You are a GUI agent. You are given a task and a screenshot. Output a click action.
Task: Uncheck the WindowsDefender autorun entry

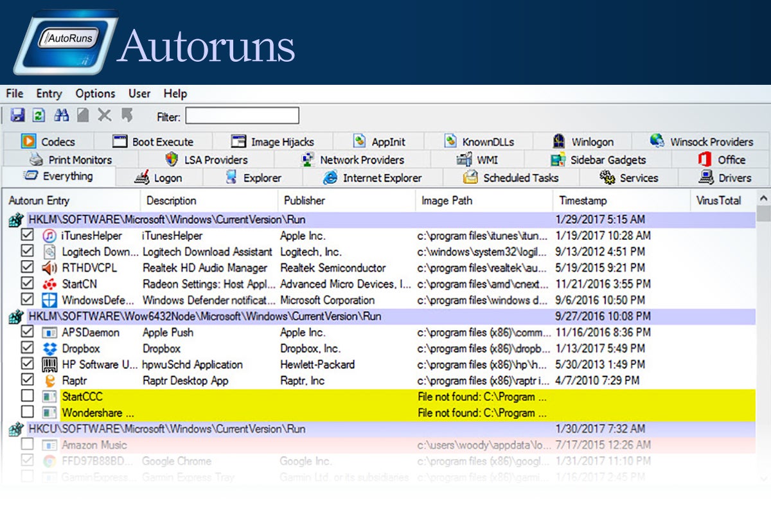(x=27, y=300)
